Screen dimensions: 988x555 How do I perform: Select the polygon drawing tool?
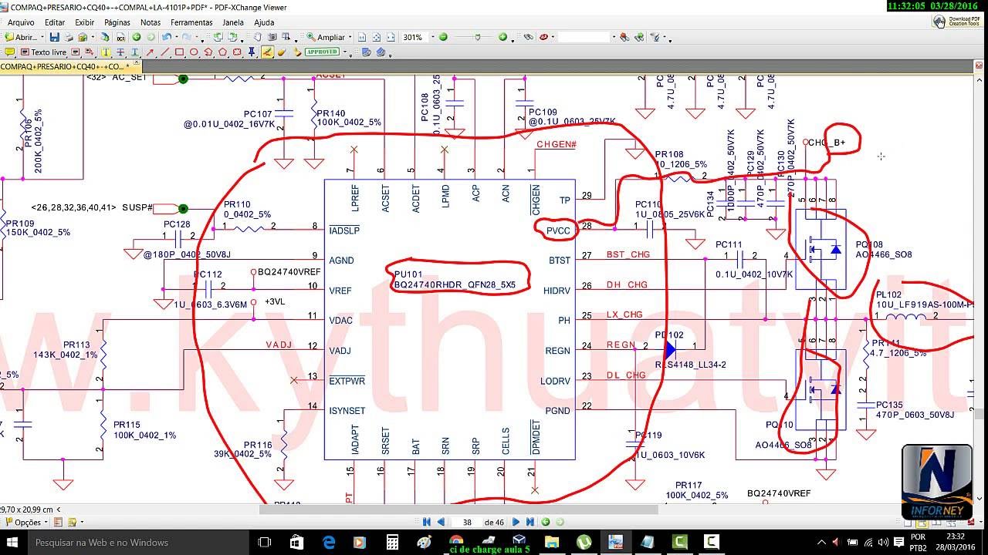[x=222, y=52]
